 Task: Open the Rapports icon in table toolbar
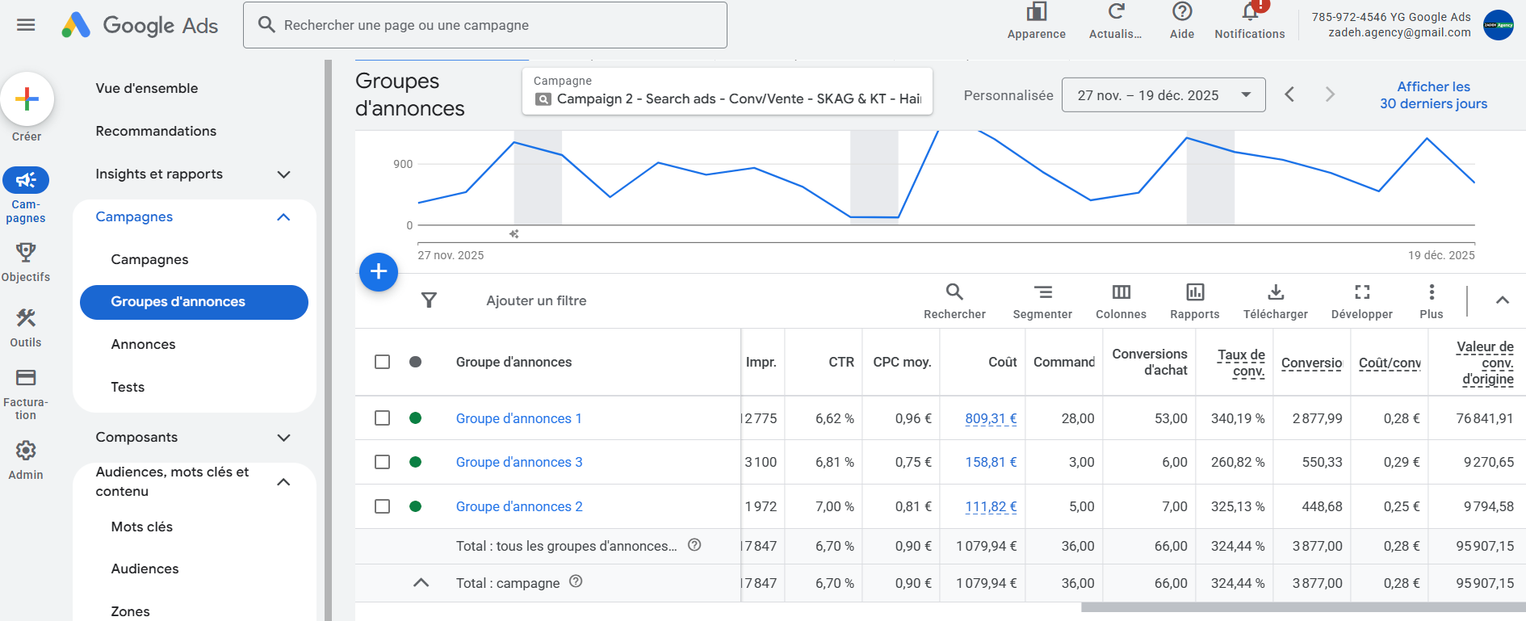click(1194, 292)
